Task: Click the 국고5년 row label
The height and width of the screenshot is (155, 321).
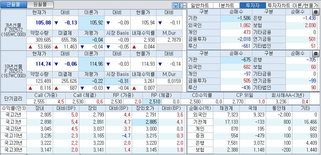Action: click(x=13, y=129)
